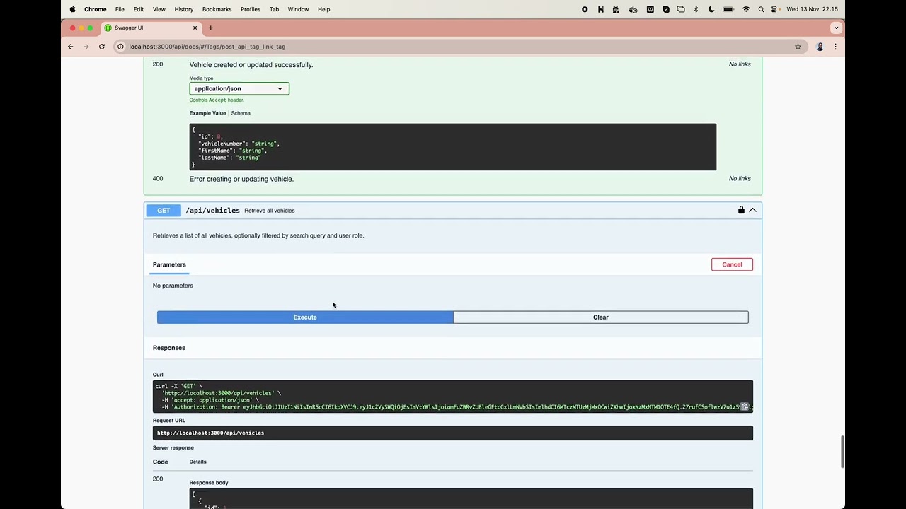Click the 'Error creating or updating vehicle.' description
This screenshot has height=509, width=906.
pos(241,179)
